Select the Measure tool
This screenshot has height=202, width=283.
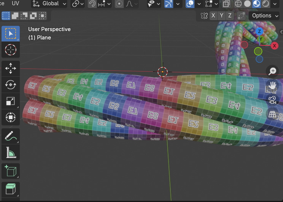11,152
